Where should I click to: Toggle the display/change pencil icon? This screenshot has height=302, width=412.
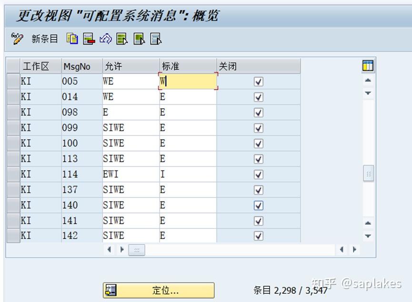[17, 39]
